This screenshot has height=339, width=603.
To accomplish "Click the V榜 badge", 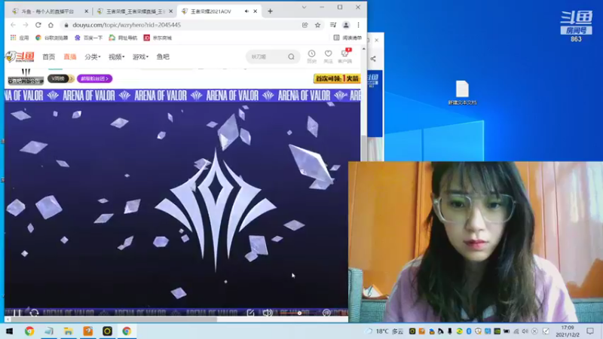I will 61,78.
